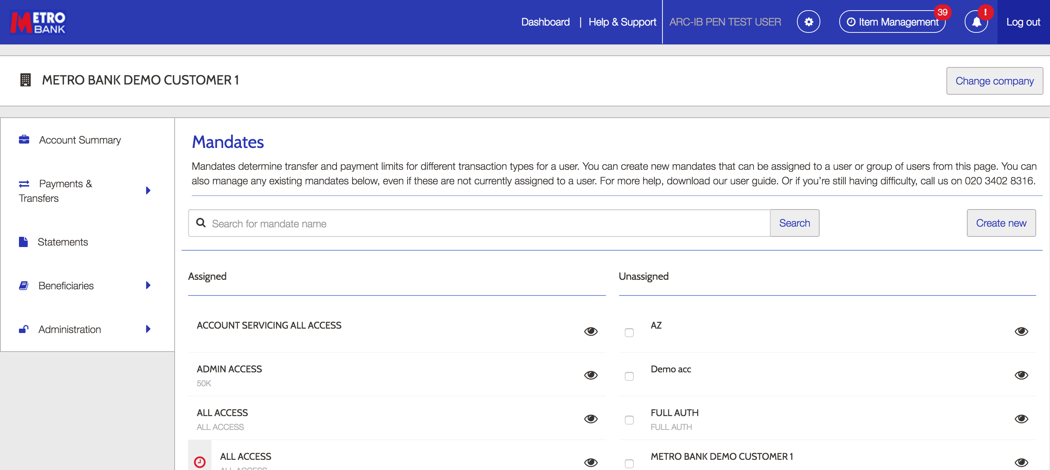This screenshot has width=1050, height=470.
Task: Click the Beneficiaries book icon
Action: point(24,286)
